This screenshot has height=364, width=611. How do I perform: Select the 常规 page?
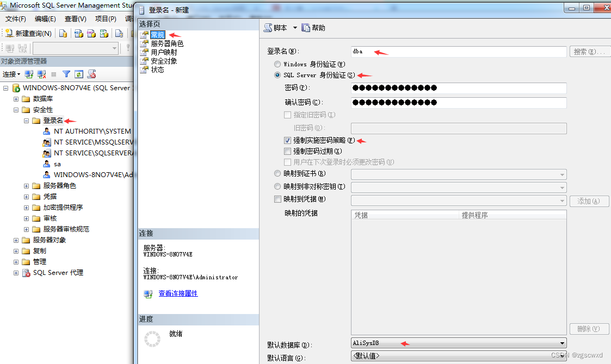coord(158,35)
